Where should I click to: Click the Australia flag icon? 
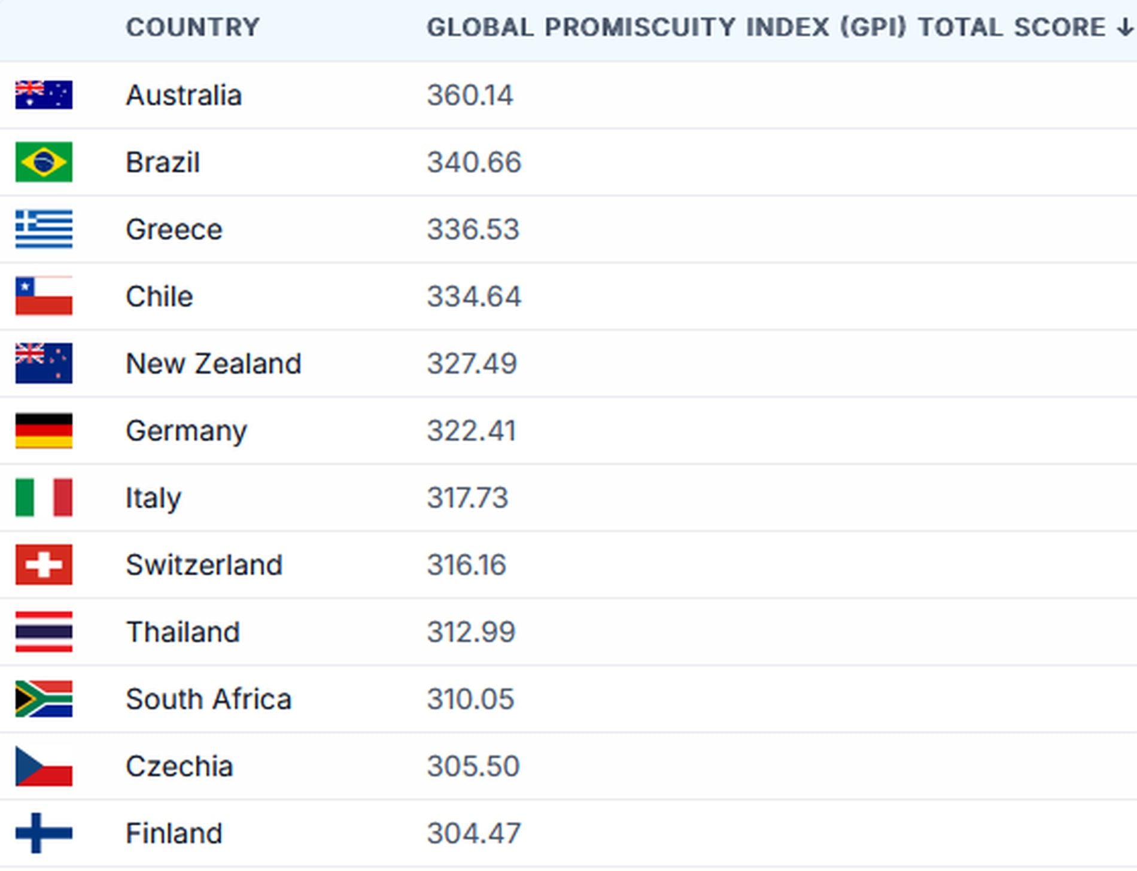pyautogui.click(x=44, y=95)
